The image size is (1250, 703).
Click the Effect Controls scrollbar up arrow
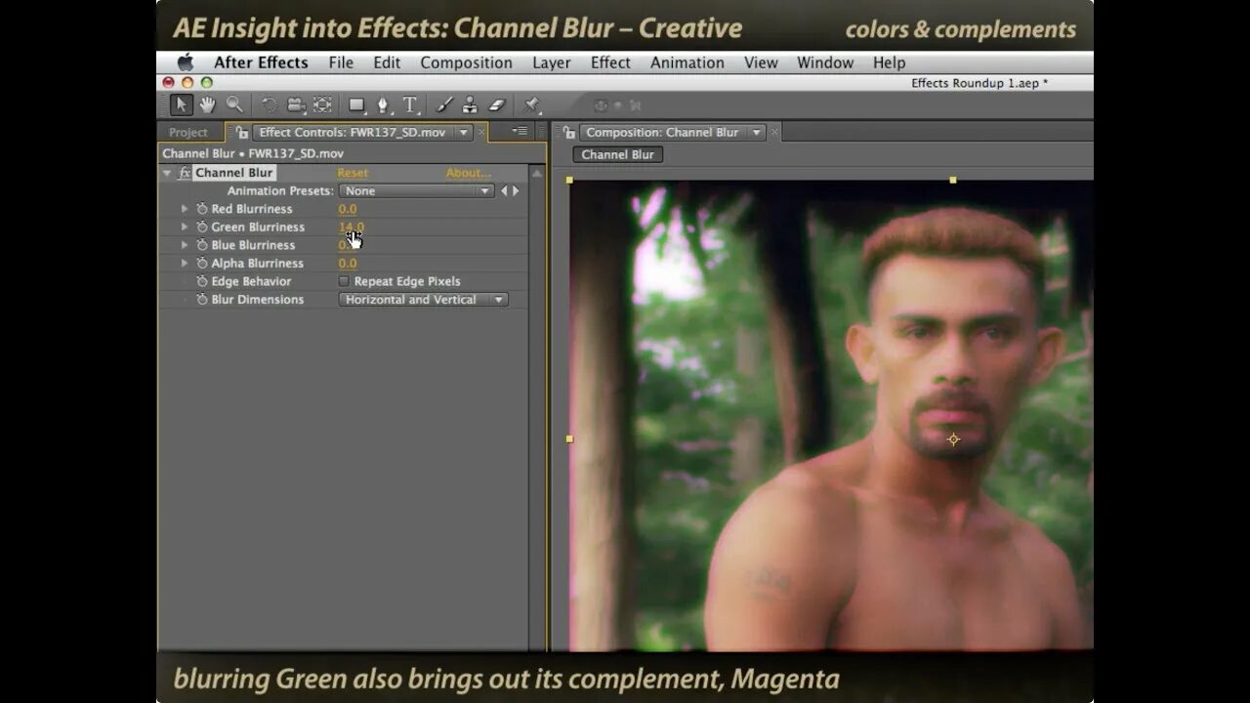click(x=536, y=173)
